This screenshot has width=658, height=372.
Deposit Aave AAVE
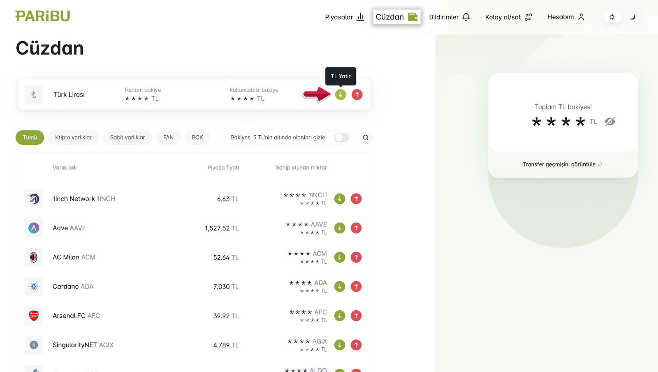(x=340, y=228)
